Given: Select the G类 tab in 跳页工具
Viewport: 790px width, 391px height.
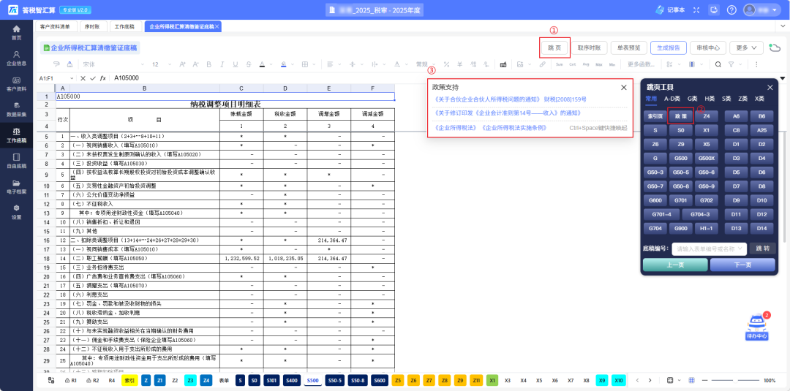Looking at the screenshot, I should 693,99.
